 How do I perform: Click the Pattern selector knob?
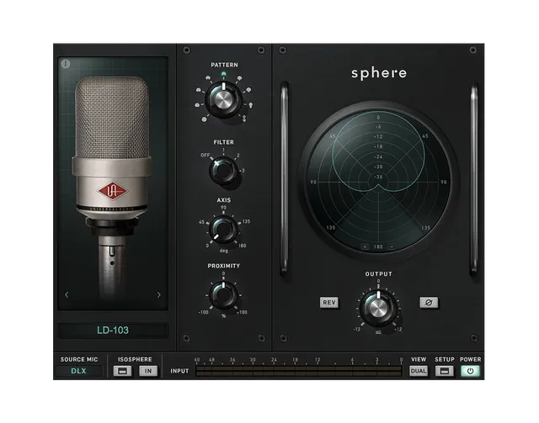point(223,99)
